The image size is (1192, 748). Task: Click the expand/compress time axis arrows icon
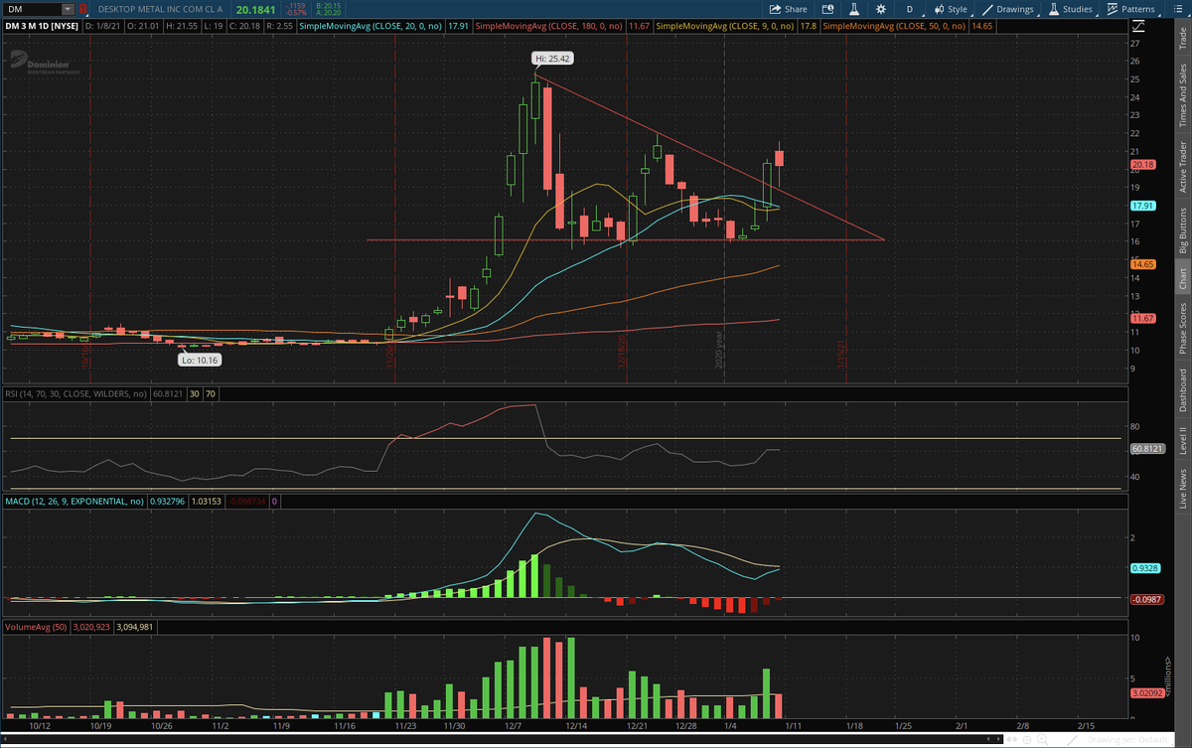tap(1009, 739)
